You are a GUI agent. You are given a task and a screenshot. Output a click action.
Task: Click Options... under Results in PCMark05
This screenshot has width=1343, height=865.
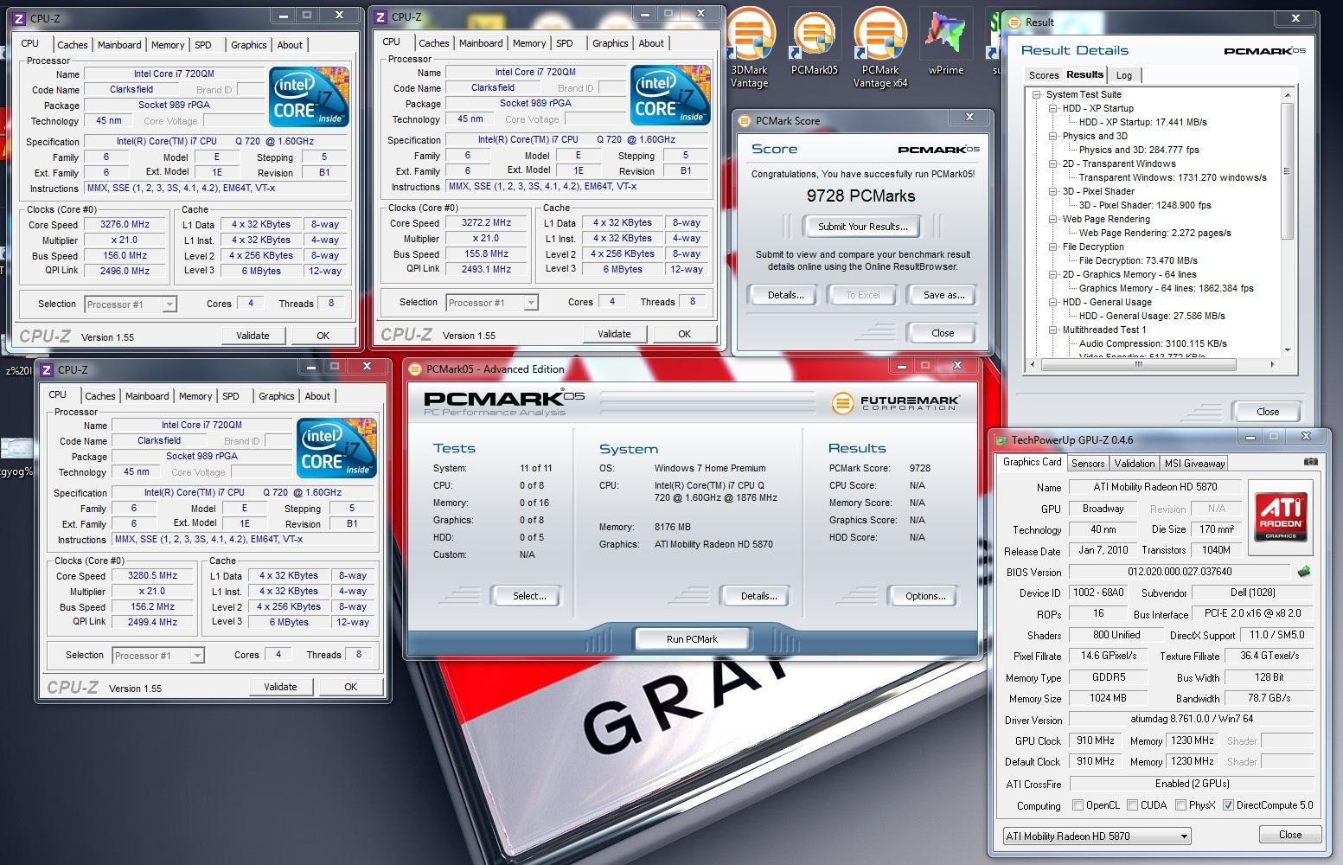click(924, 596)
